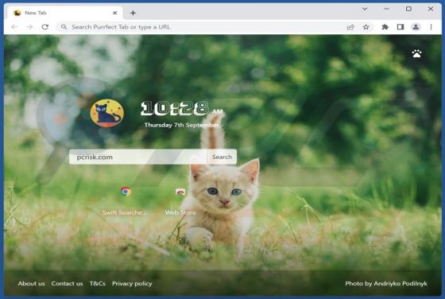Image resolution: width=445 pixels, height=299 pixels.
Task: Click the search magnifier in address bar
Action: pyautogui.click(x=64, y=27)
